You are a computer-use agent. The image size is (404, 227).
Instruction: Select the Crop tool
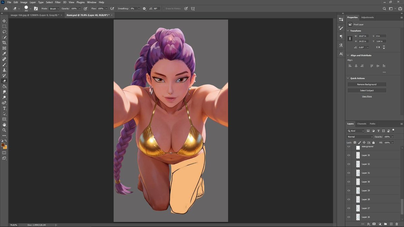4,43
